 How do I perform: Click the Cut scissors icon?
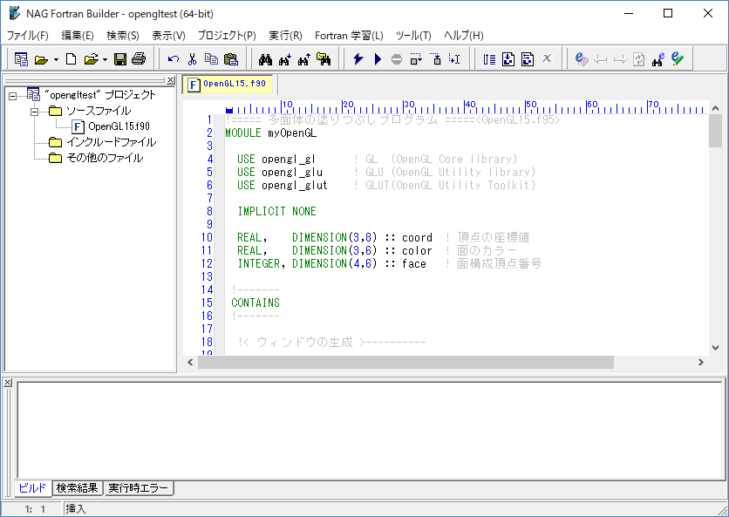192,59
